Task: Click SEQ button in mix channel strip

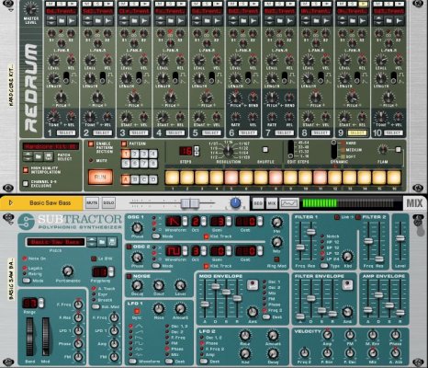Action: pos(258,203)
